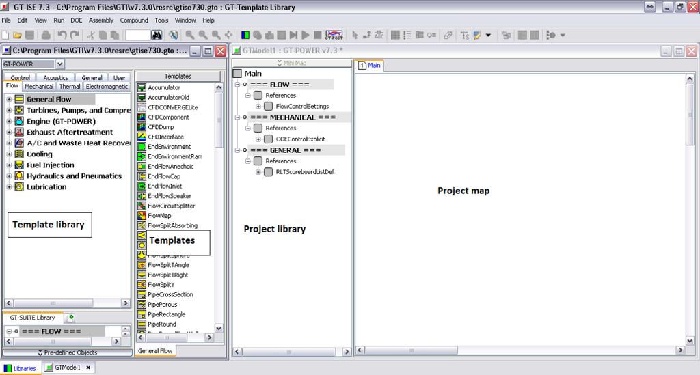Open the Assembly menu
Image resolution: width=700 pixels, height=375 pixels.
coord(101,20)
